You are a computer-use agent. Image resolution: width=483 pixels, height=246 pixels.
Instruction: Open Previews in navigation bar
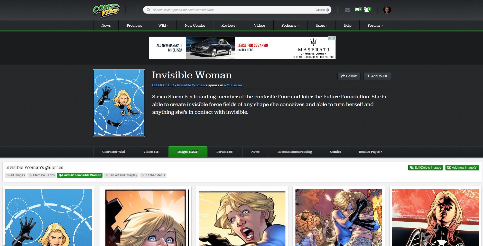click(134, 25)
